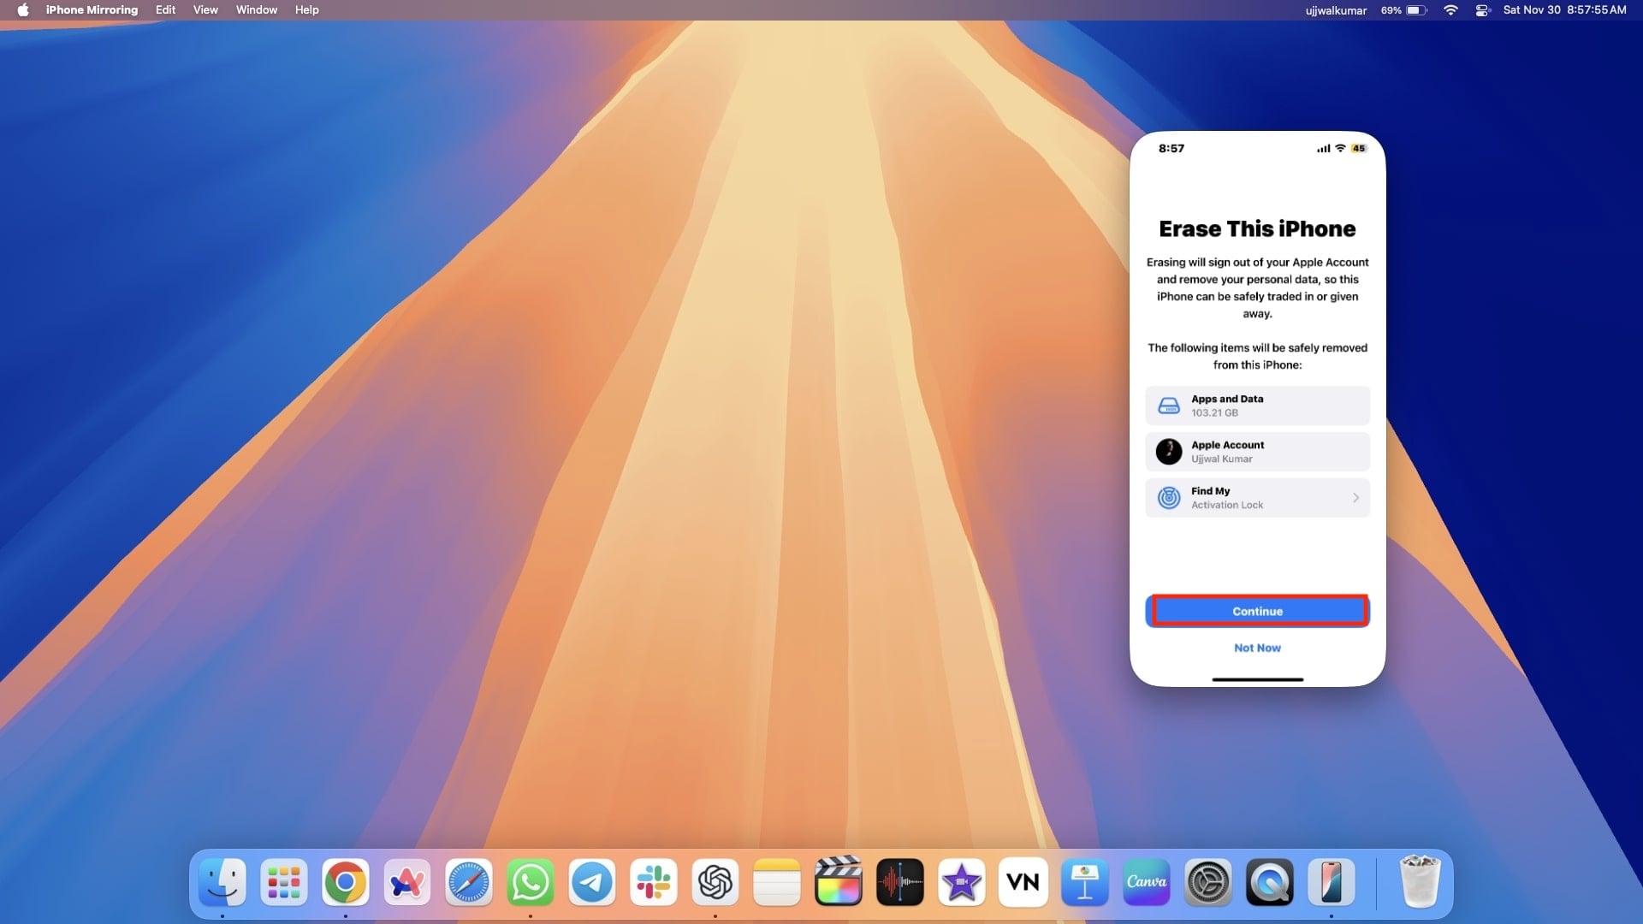
Task: Click the Continue button on the erase screen
Action: click(1257, 610)
